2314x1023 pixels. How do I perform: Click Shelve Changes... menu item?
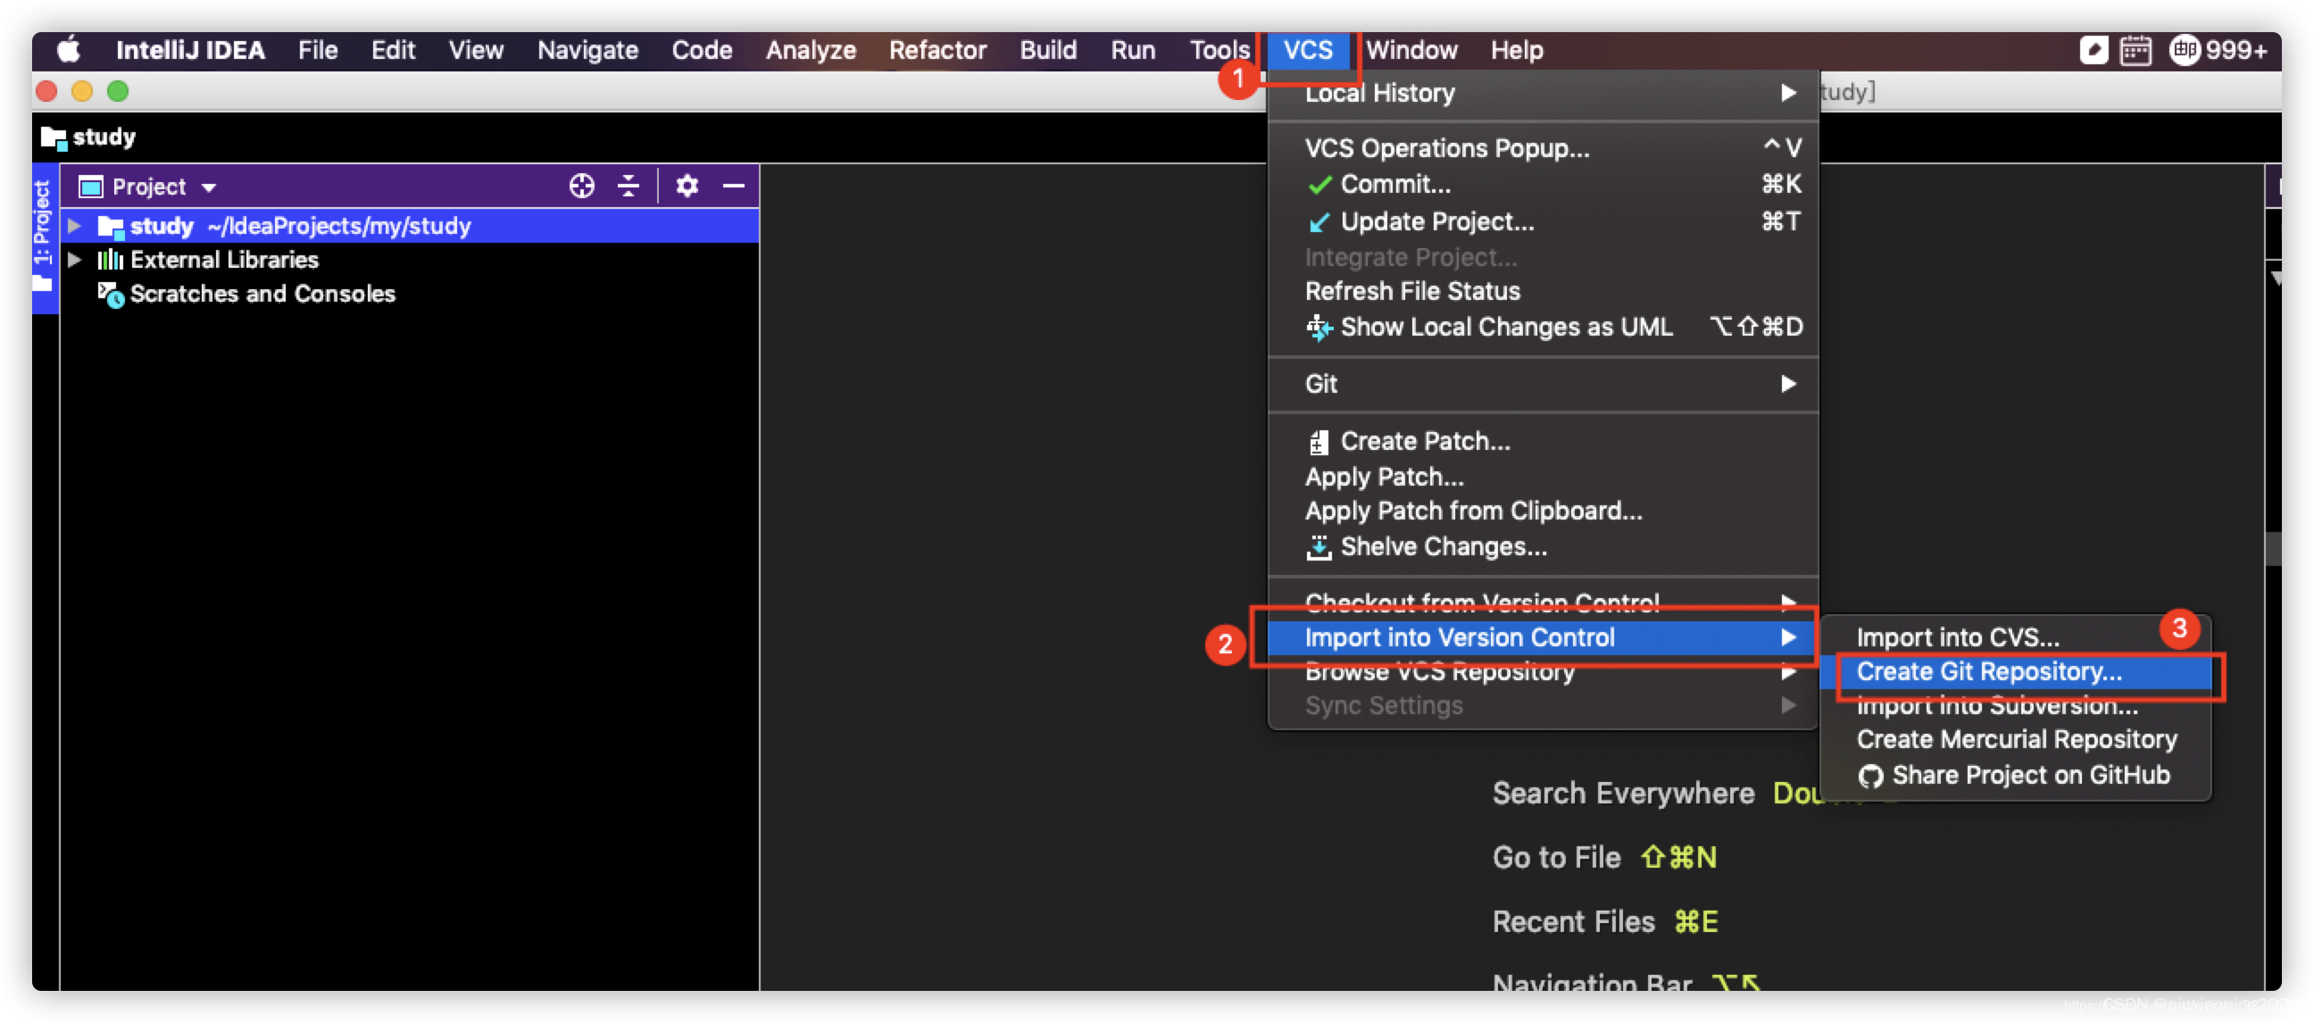[x=1443, y=547]
